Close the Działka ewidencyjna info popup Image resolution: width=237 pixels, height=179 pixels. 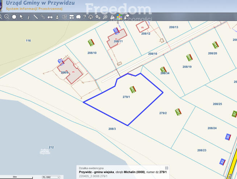(167, 168)
